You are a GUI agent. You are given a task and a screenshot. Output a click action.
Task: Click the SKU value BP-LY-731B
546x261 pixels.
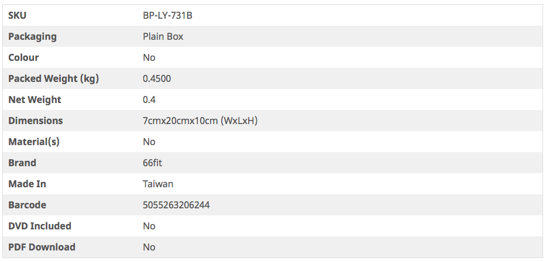pyautogui.click(x=167, y=15)
